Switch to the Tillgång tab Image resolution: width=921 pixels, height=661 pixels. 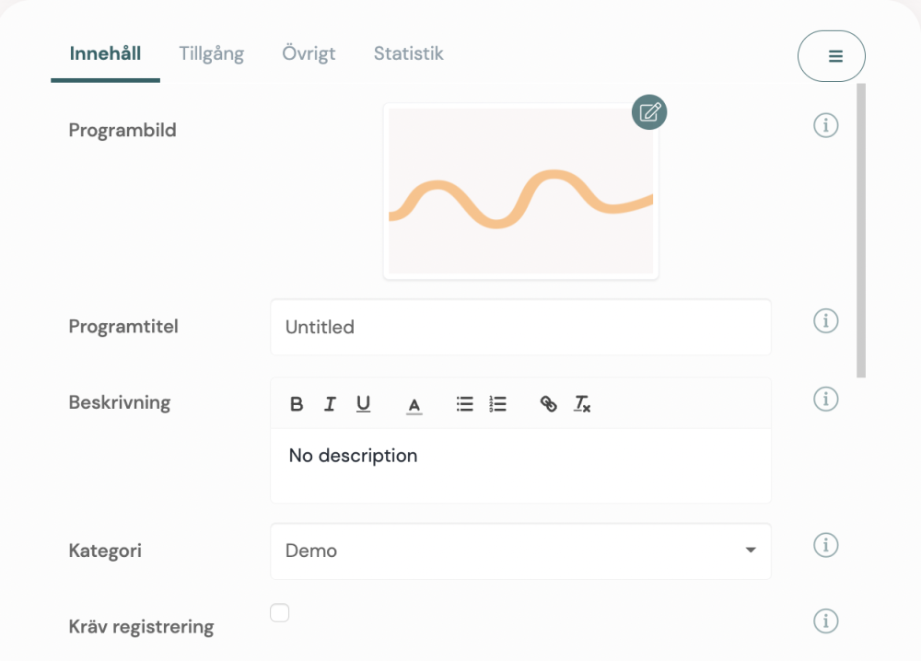tap(211, 53)
